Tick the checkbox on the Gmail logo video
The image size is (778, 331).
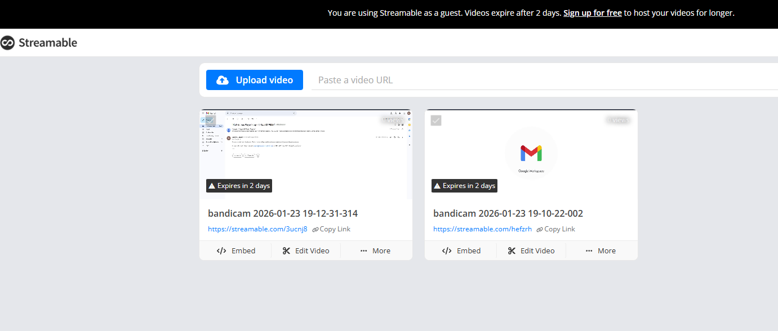pos(436,120)
